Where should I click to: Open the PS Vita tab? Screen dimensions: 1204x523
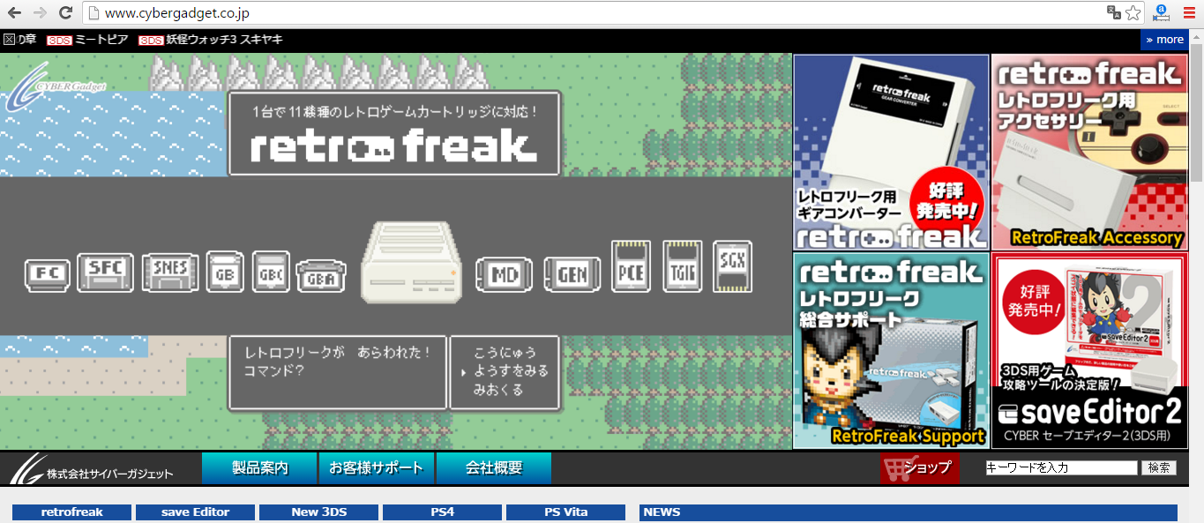[565, 512]
